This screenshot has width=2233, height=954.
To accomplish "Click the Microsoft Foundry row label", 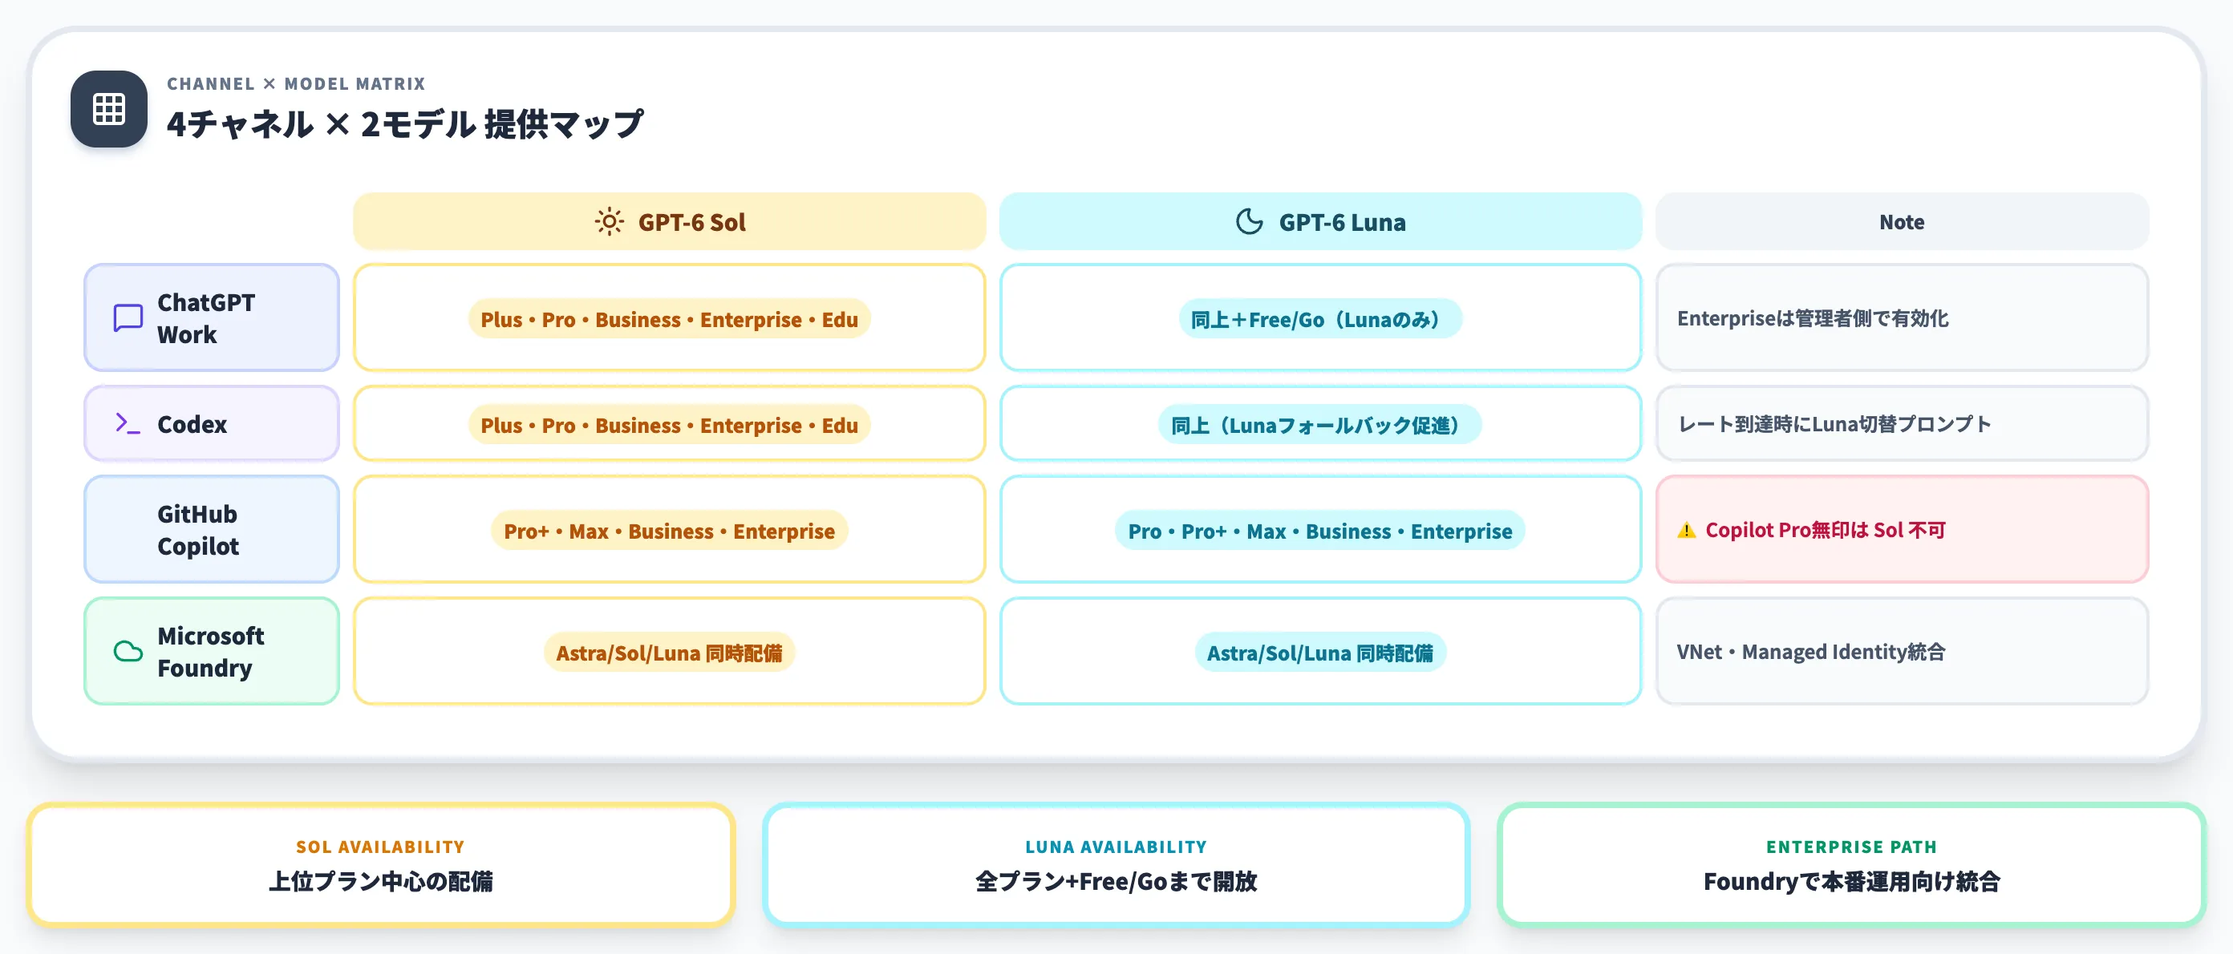I will coord(212,651).
